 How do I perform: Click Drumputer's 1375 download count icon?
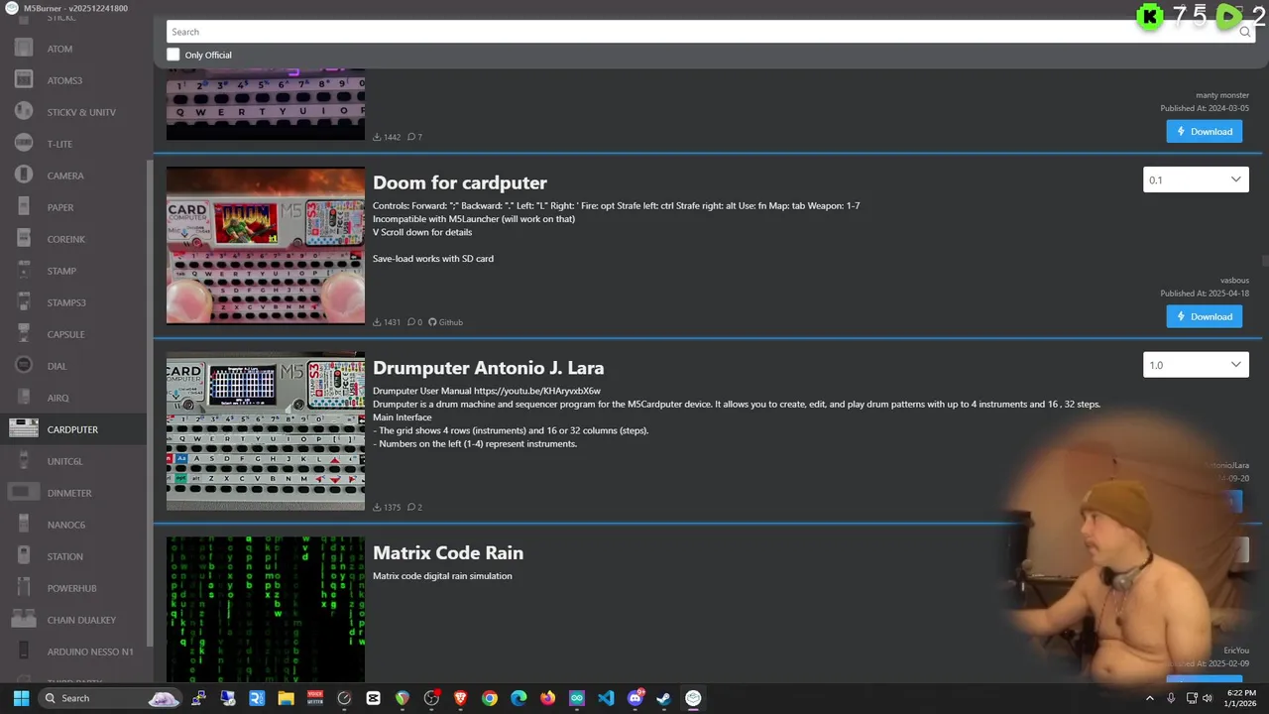tap(378, 507)
